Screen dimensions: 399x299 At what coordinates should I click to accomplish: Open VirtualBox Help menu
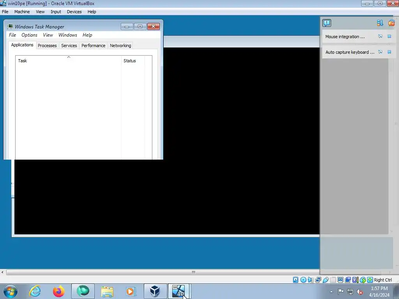click(92, 12)
